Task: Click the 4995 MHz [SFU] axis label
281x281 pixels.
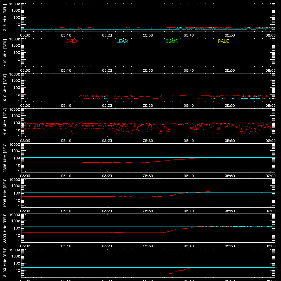Action: click(x=5, y=193)
